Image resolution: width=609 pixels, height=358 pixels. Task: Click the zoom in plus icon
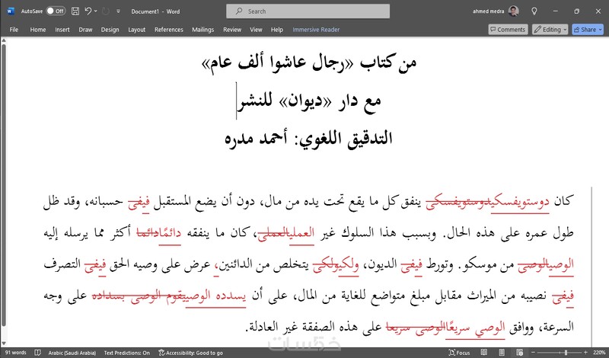tap(585, 353)
